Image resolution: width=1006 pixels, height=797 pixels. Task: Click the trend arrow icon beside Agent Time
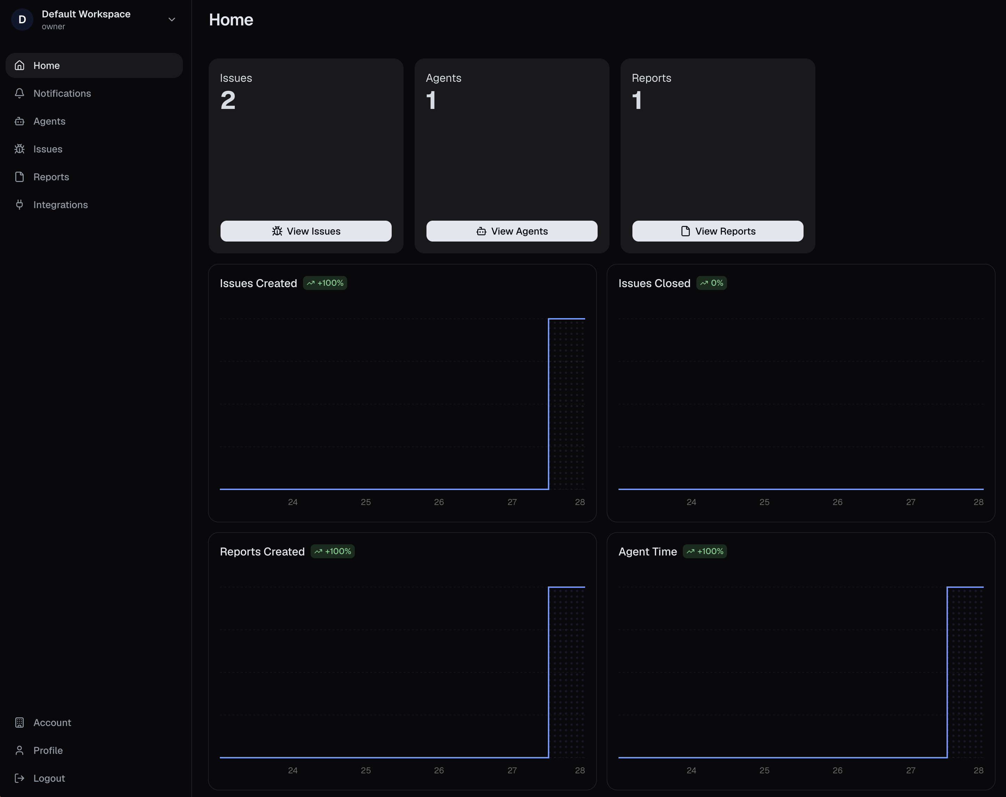click(x=690, y=552)
